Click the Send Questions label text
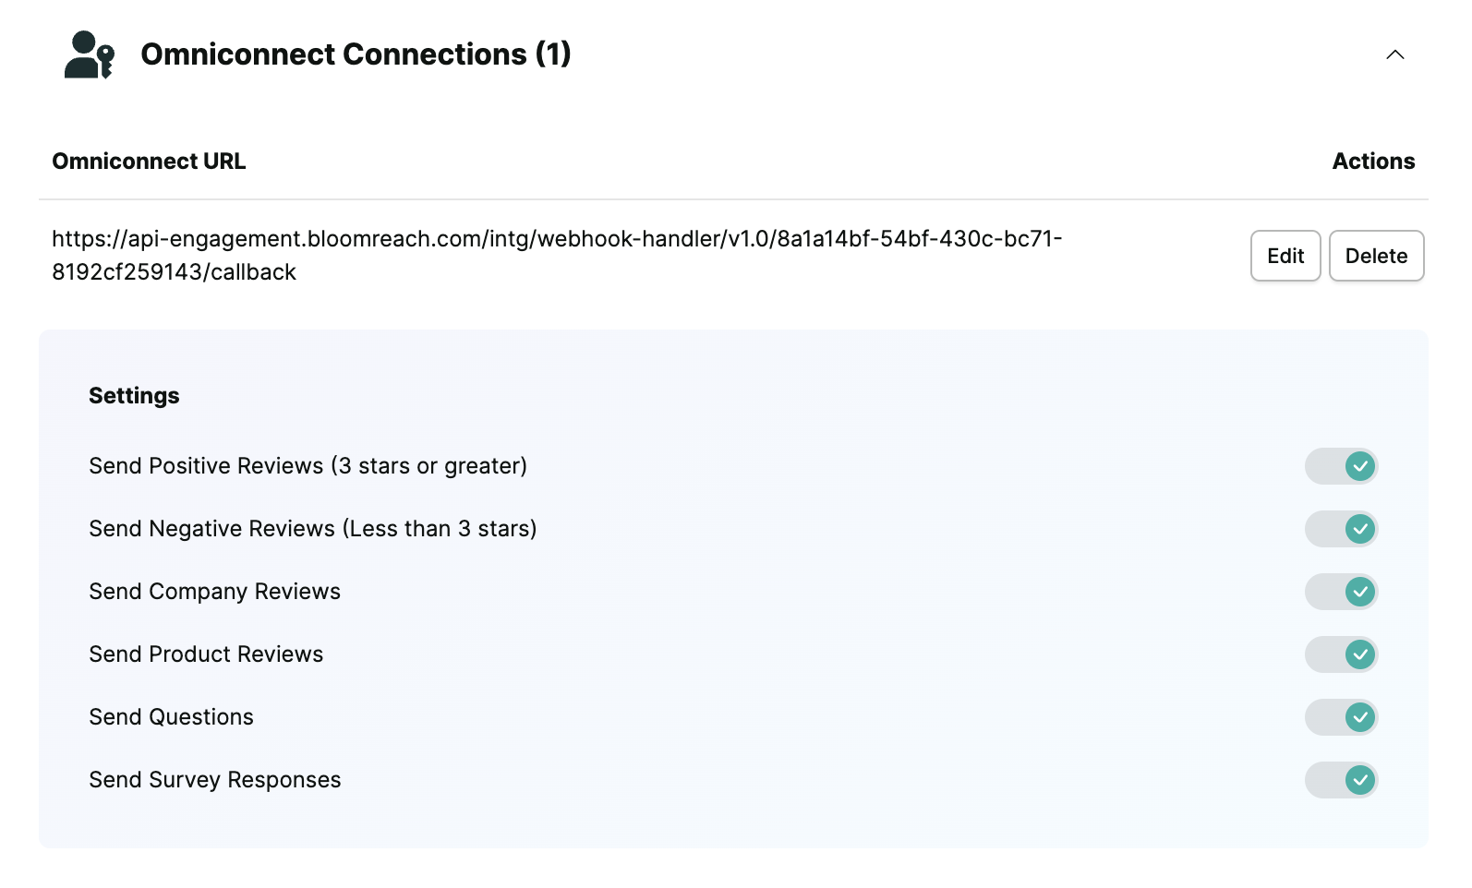Image resolution: width=1472 pixels, height=888 pixels. tap(171, 717)
